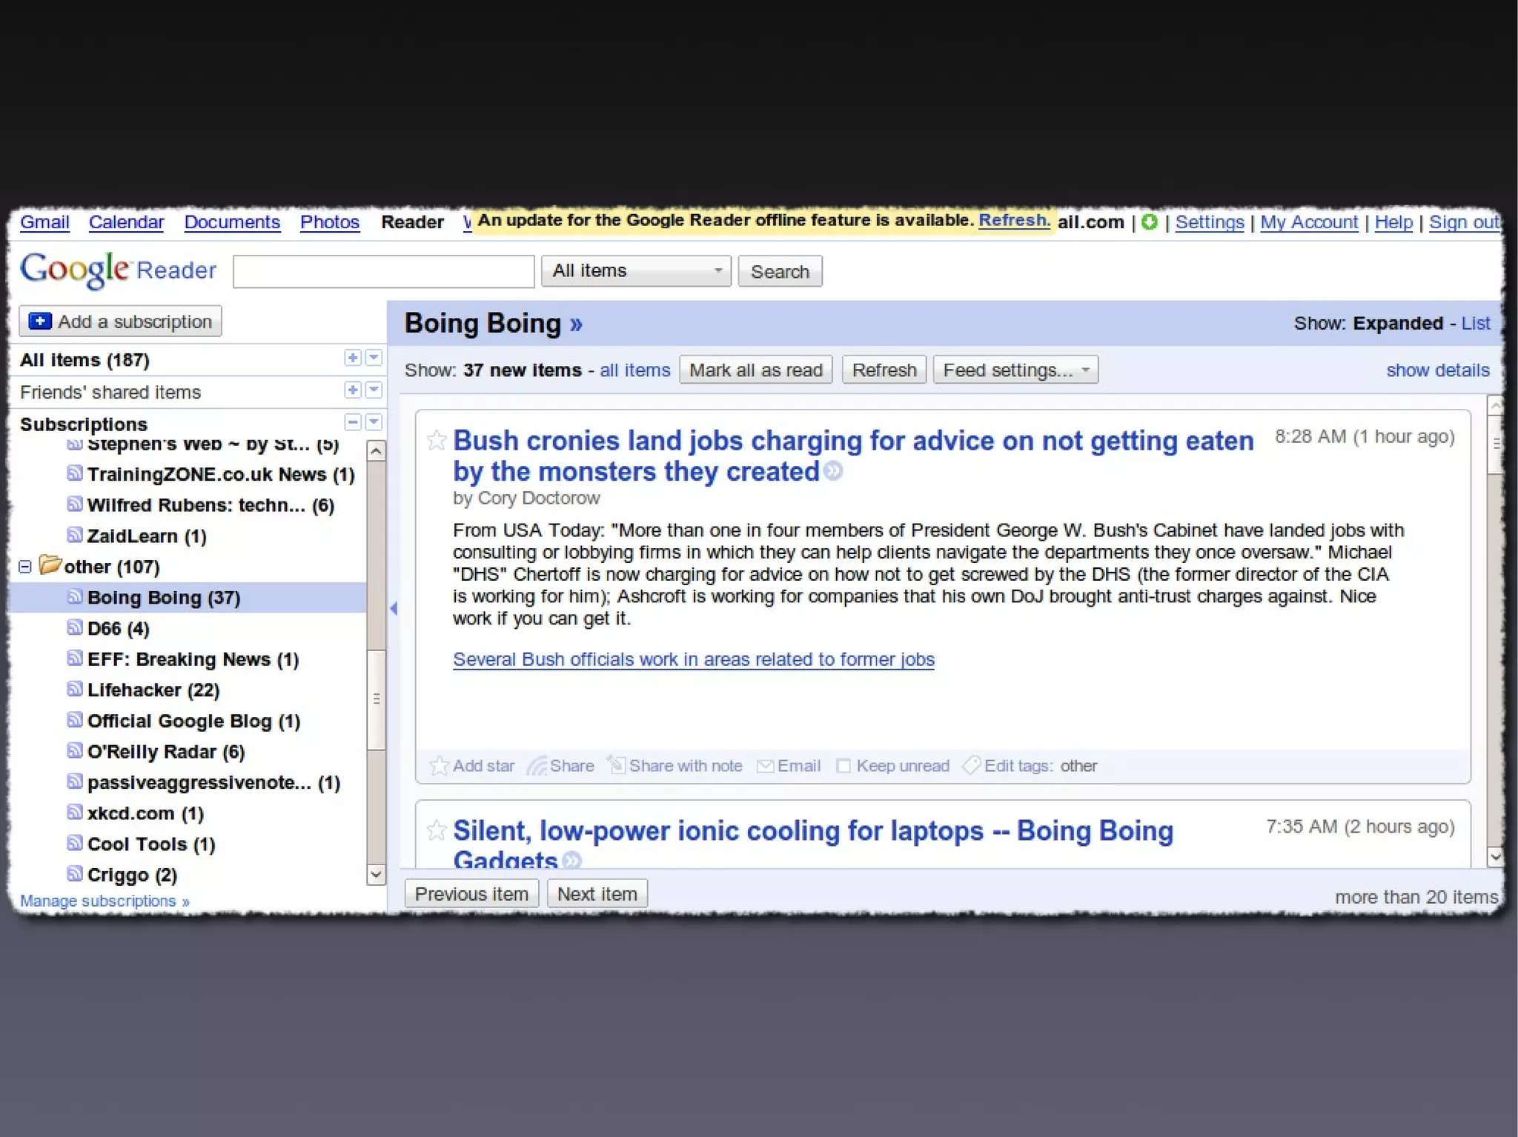Screen dimensions: 1518x1137
Task: Show all items instead of new items
Action: (x=634, y=370)
